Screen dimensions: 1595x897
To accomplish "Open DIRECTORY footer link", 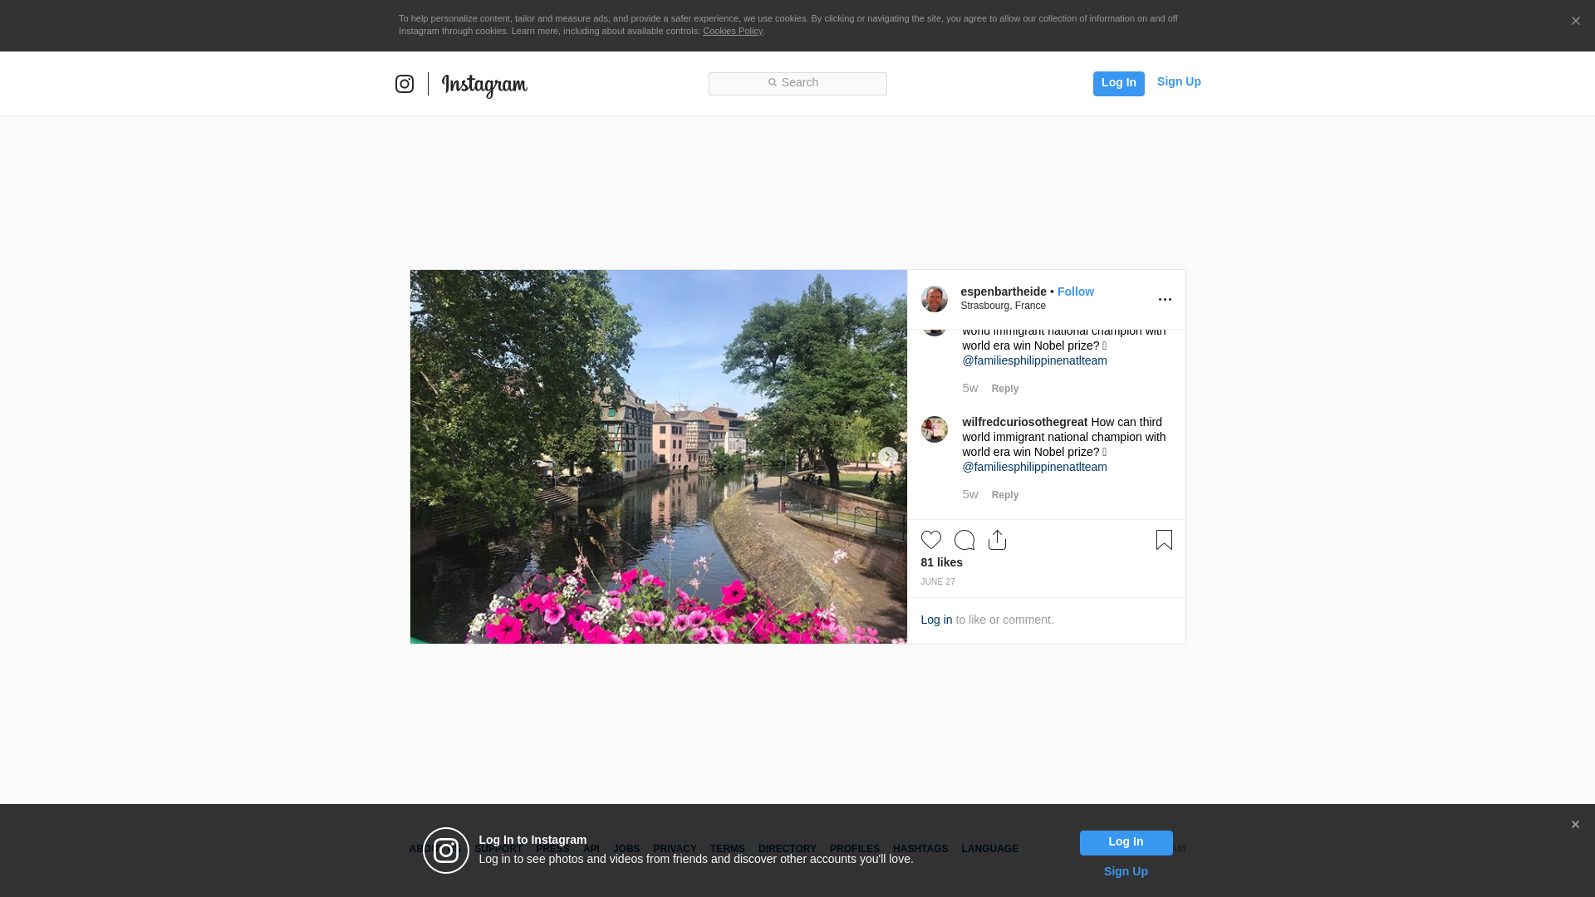I will (x=787, y=849).
